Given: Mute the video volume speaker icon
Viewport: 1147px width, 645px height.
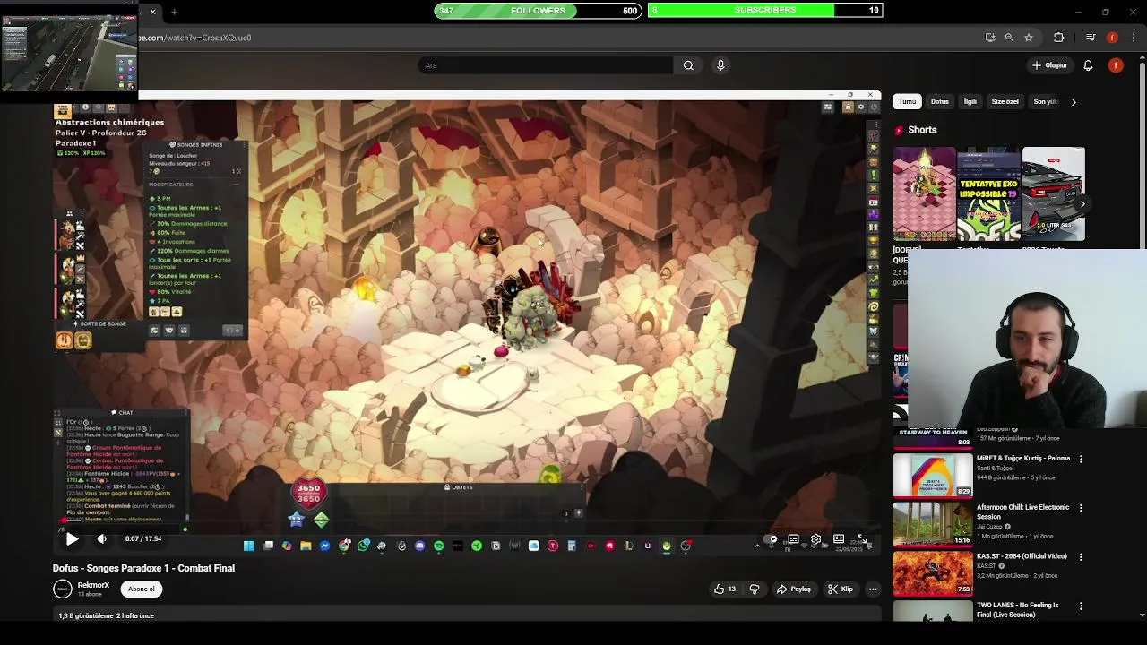Looking at the screenshot, I should tap(101, 538).
